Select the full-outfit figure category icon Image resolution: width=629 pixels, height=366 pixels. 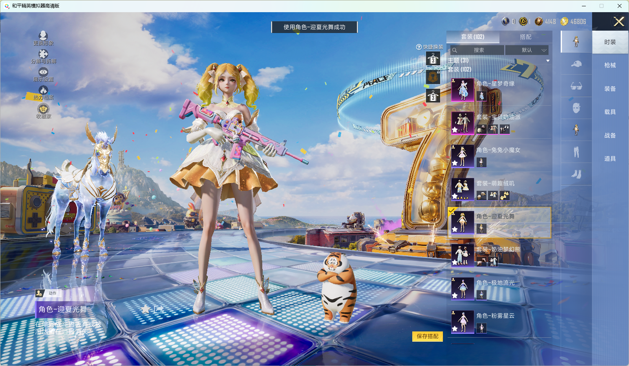coord(576,41)
